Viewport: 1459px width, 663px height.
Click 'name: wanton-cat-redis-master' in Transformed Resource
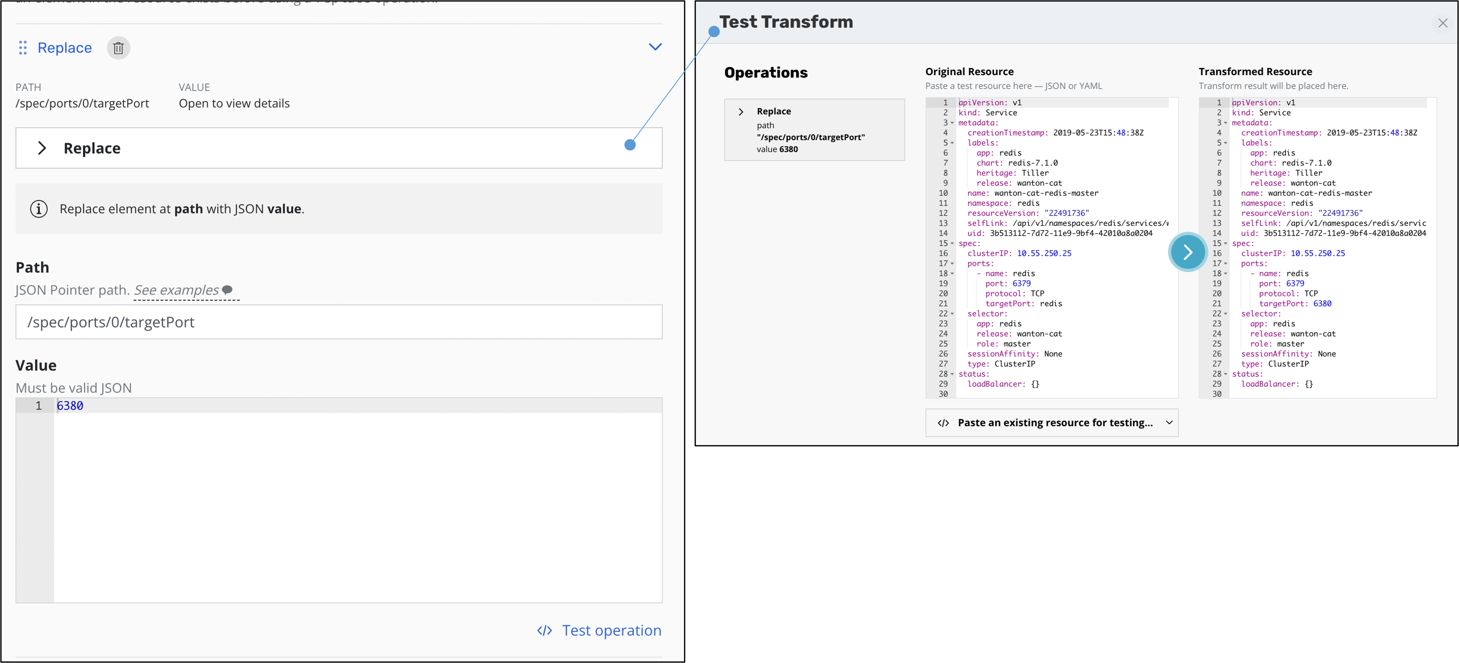click(1306, 193)
